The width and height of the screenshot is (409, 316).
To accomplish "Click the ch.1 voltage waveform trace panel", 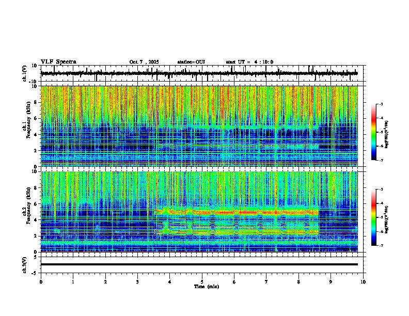I will pos(203,73).
